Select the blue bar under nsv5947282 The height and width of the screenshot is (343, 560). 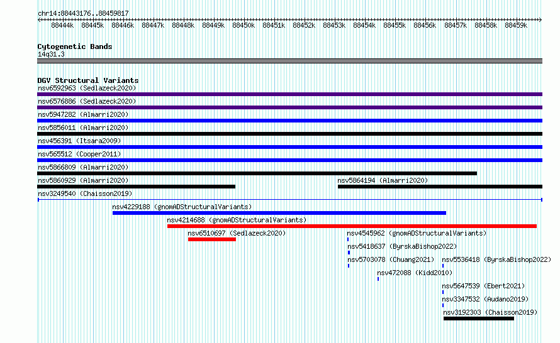tap(289, 121)
